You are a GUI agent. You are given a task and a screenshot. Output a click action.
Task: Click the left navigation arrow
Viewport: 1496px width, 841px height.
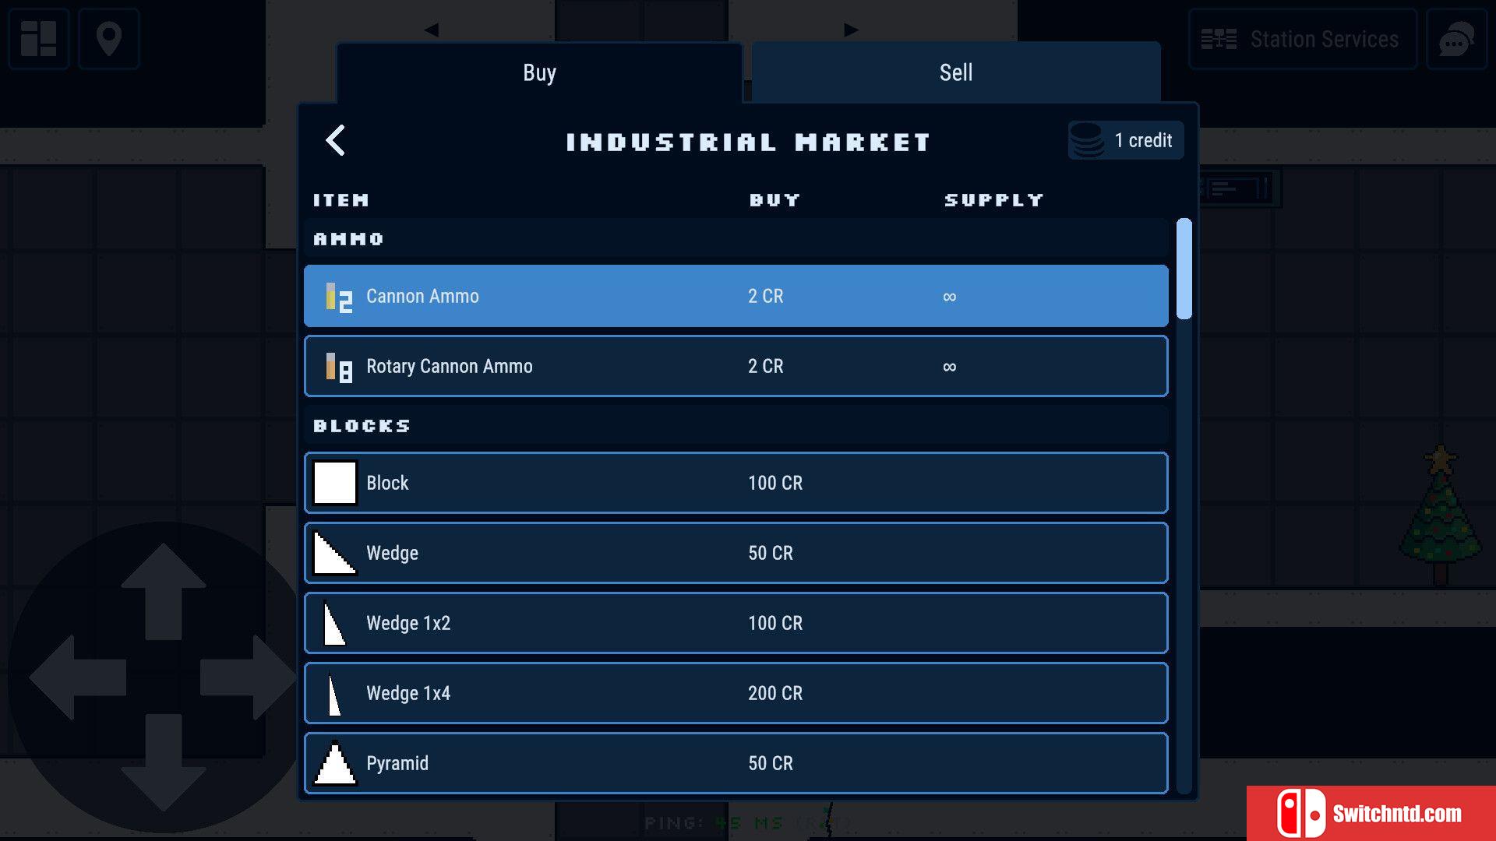coord(433,29)
